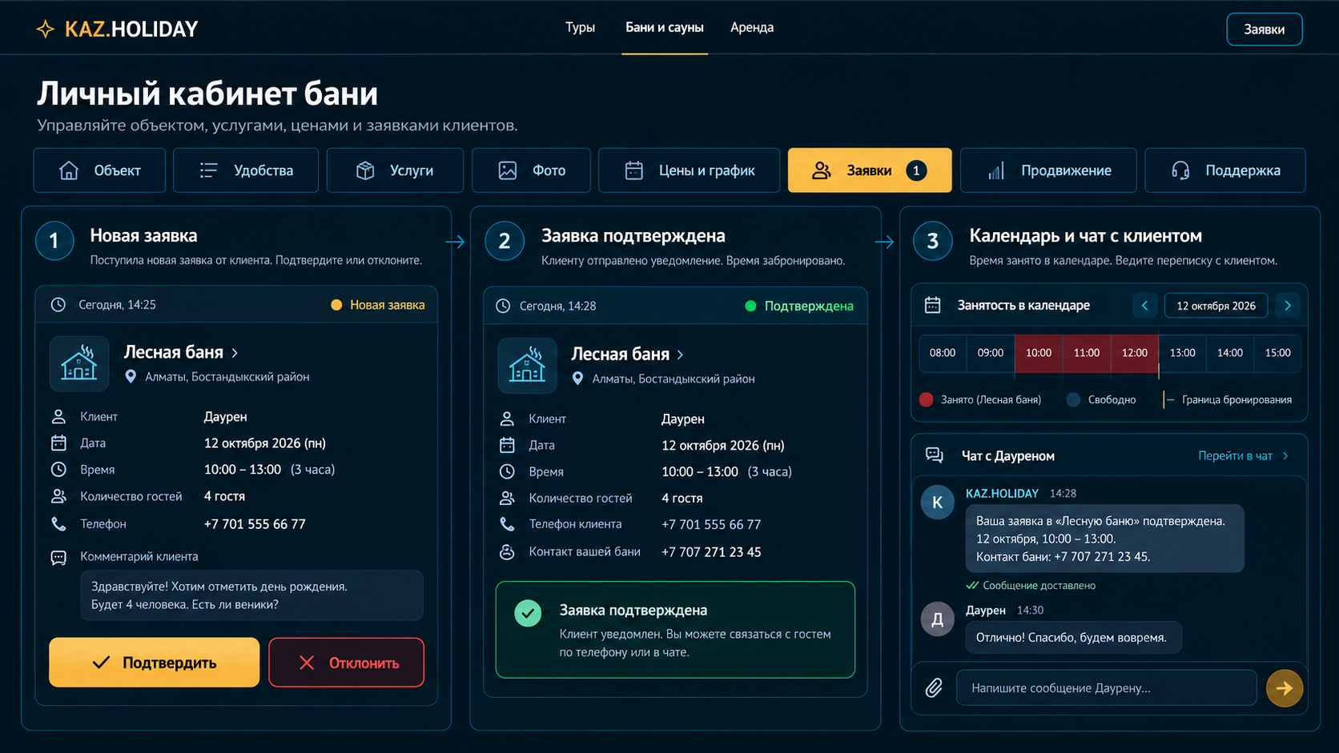Viewport: 1339px width, 753px height.
Task: Click the green checkmark icon in confirmation banner
Action: pyautogui.click(x=528, y=614)
